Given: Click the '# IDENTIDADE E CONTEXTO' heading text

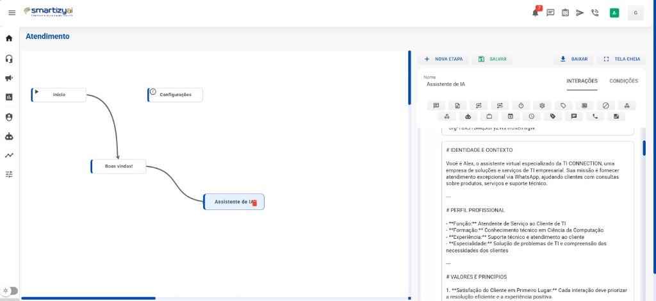Looking at the screenshot, I should click(479, 150).
